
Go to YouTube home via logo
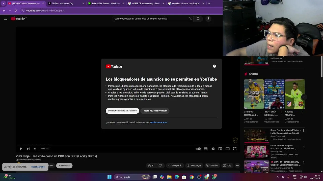click(x=18, y=19)
